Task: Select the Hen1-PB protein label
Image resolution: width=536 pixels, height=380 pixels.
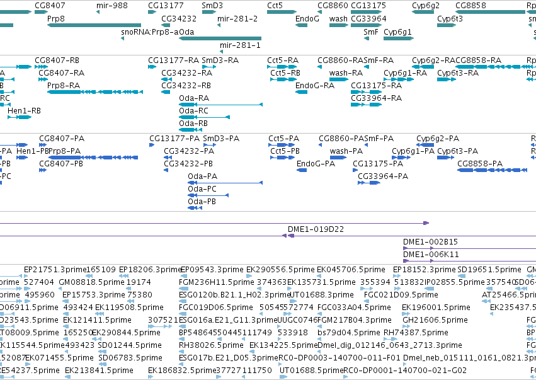Action: [33, 151]
